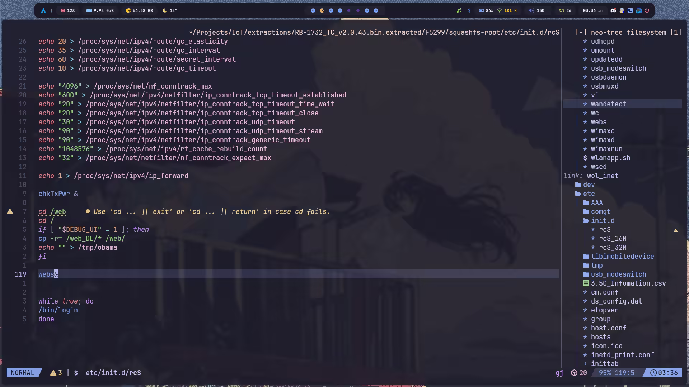Click the neo-tree filesystem header

[x=628, y=33]
